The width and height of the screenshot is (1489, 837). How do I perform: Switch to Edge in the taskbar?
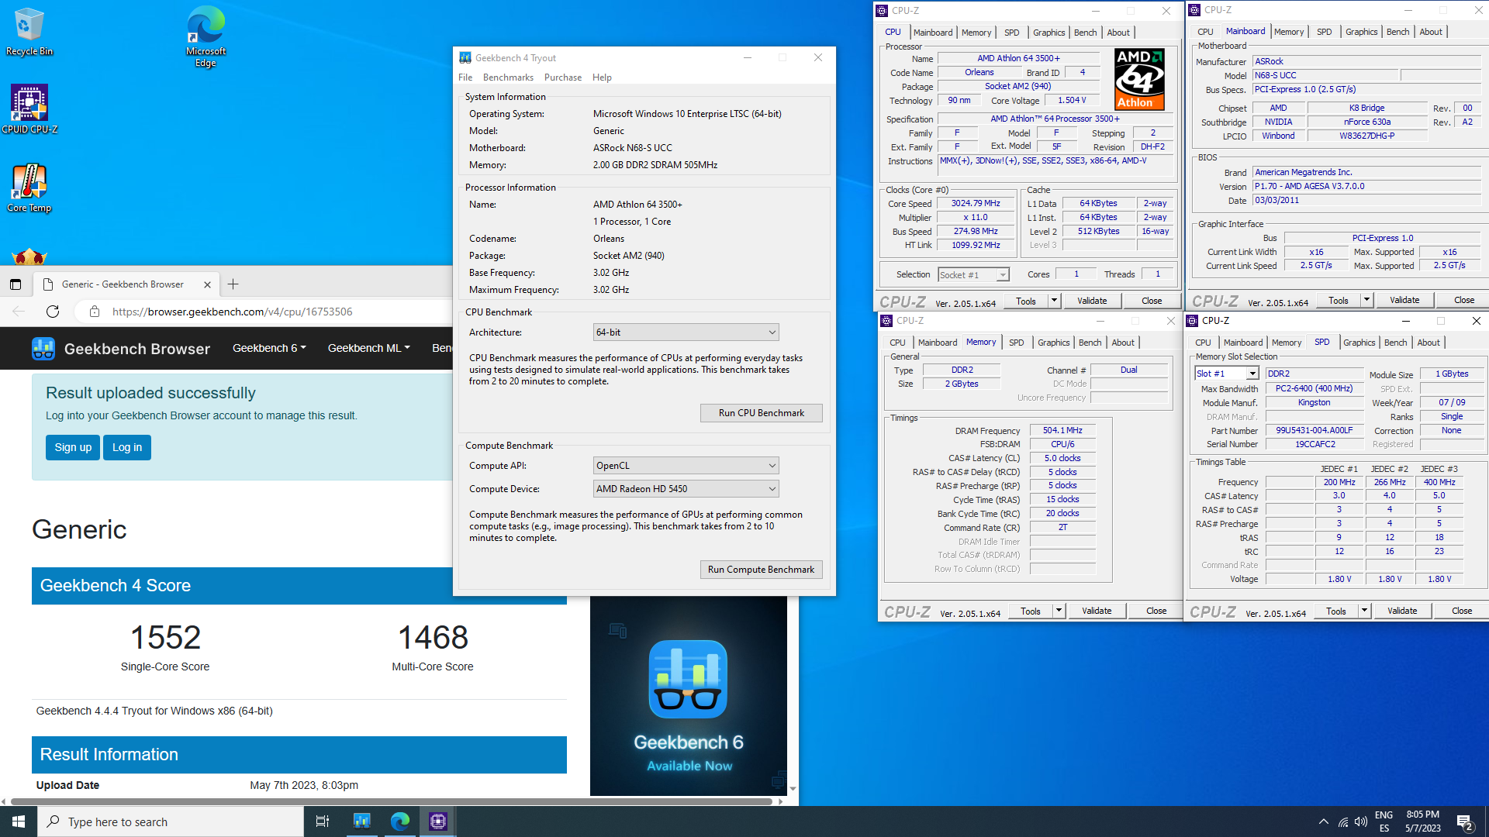click(x=400, y=821)
